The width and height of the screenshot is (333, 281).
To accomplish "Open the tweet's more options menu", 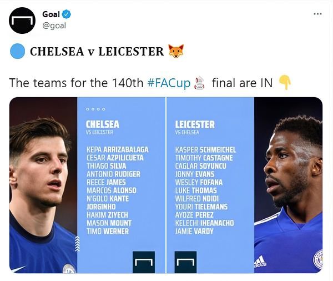I will 317,13.
